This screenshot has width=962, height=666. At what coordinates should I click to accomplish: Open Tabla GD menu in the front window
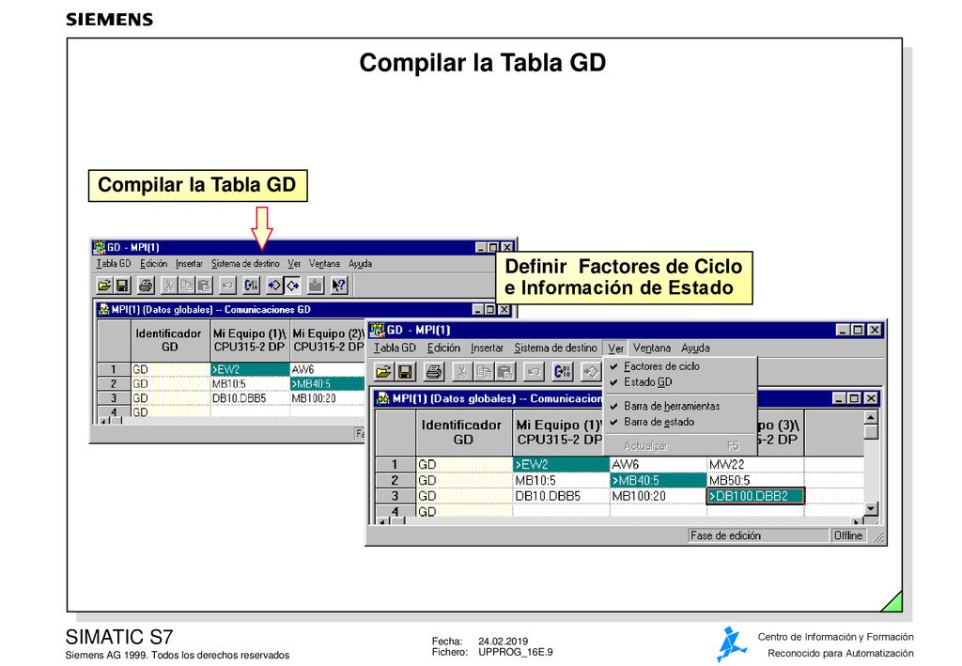click(395, 348)
